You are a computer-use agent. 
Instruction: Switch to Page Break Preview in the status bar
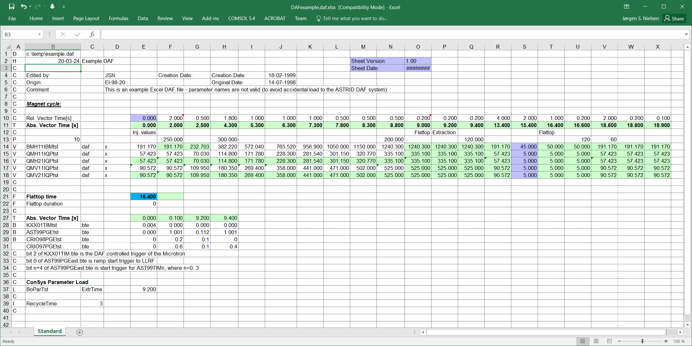tap(609, 341)
